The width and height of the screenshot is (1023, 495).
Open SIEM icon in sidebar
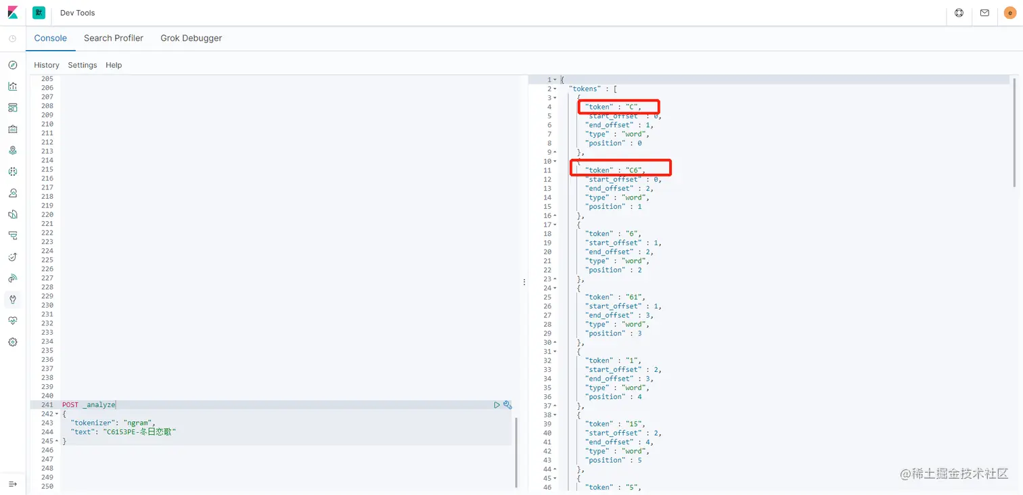tap(12, 278)
